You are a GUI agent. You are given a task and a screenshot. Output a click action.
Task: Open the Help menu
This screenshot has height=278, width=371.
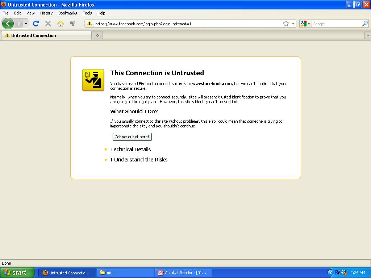[101, 13]
